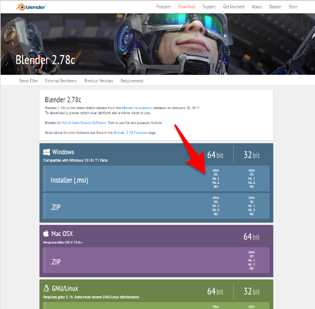
Task: Click 'Compatible with Windows 10 | 8 | 7 | Vista' text
Action: click(x=75, y=161)
